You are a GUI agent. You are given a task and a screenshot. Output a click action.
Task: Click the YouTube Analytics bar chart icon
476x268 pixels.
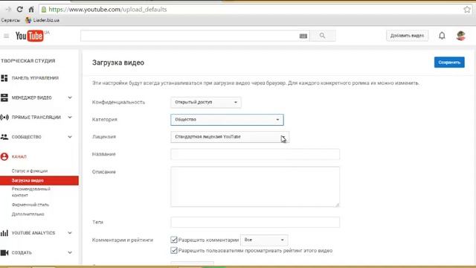[x=4, y=233]
